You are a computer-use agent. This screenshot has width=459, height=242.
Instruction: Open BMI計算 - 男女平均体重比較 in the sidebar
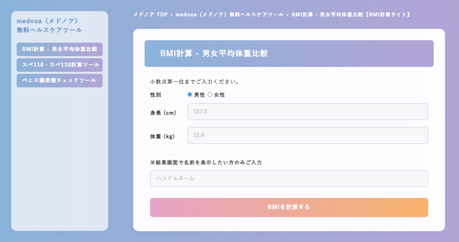point(60,49)
